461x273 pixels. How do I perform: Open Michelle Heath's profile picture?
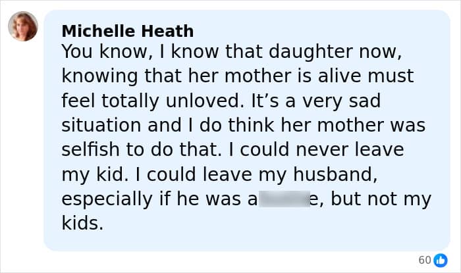(x=23, y=26)
